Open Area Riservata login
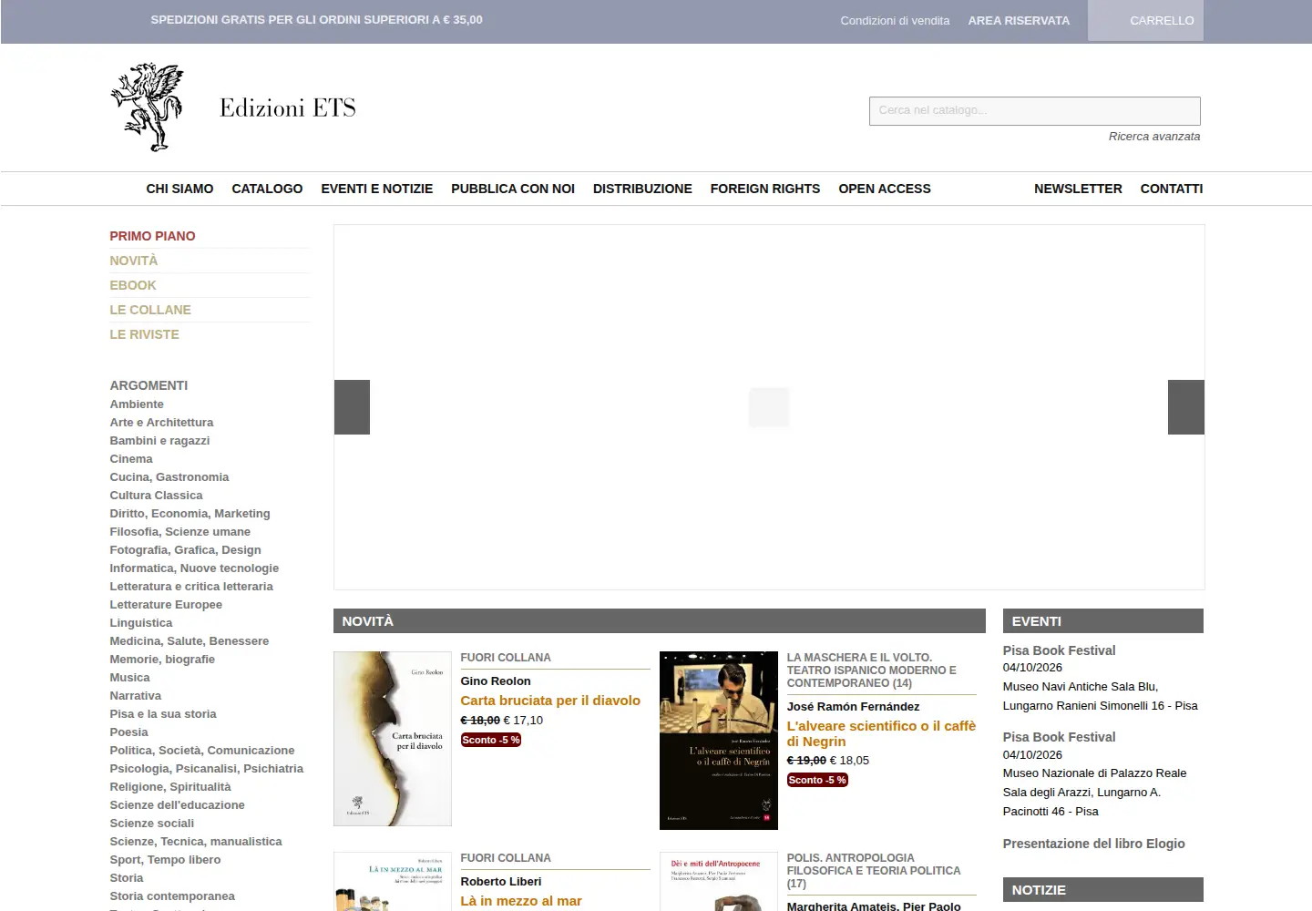 coord(1019,20)
